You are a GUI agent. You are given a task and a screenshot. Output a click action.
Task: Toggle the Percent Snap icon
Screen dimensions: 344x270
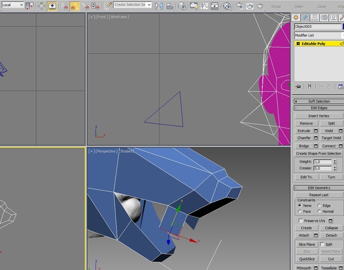coord(85,6)
